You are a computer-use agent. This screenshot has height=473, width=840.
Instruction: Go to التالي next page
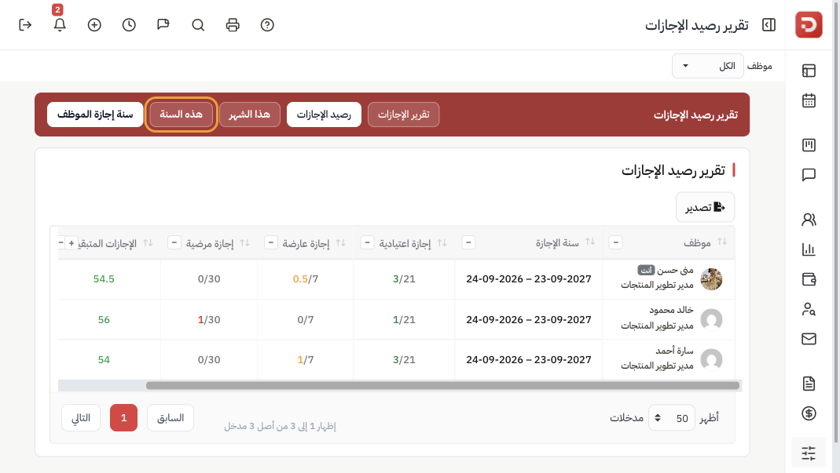point(81,418)
